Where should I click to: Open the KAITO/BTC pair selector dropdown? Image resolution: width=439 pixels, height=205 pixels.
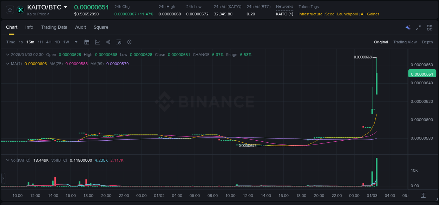(x=65, y=7)
